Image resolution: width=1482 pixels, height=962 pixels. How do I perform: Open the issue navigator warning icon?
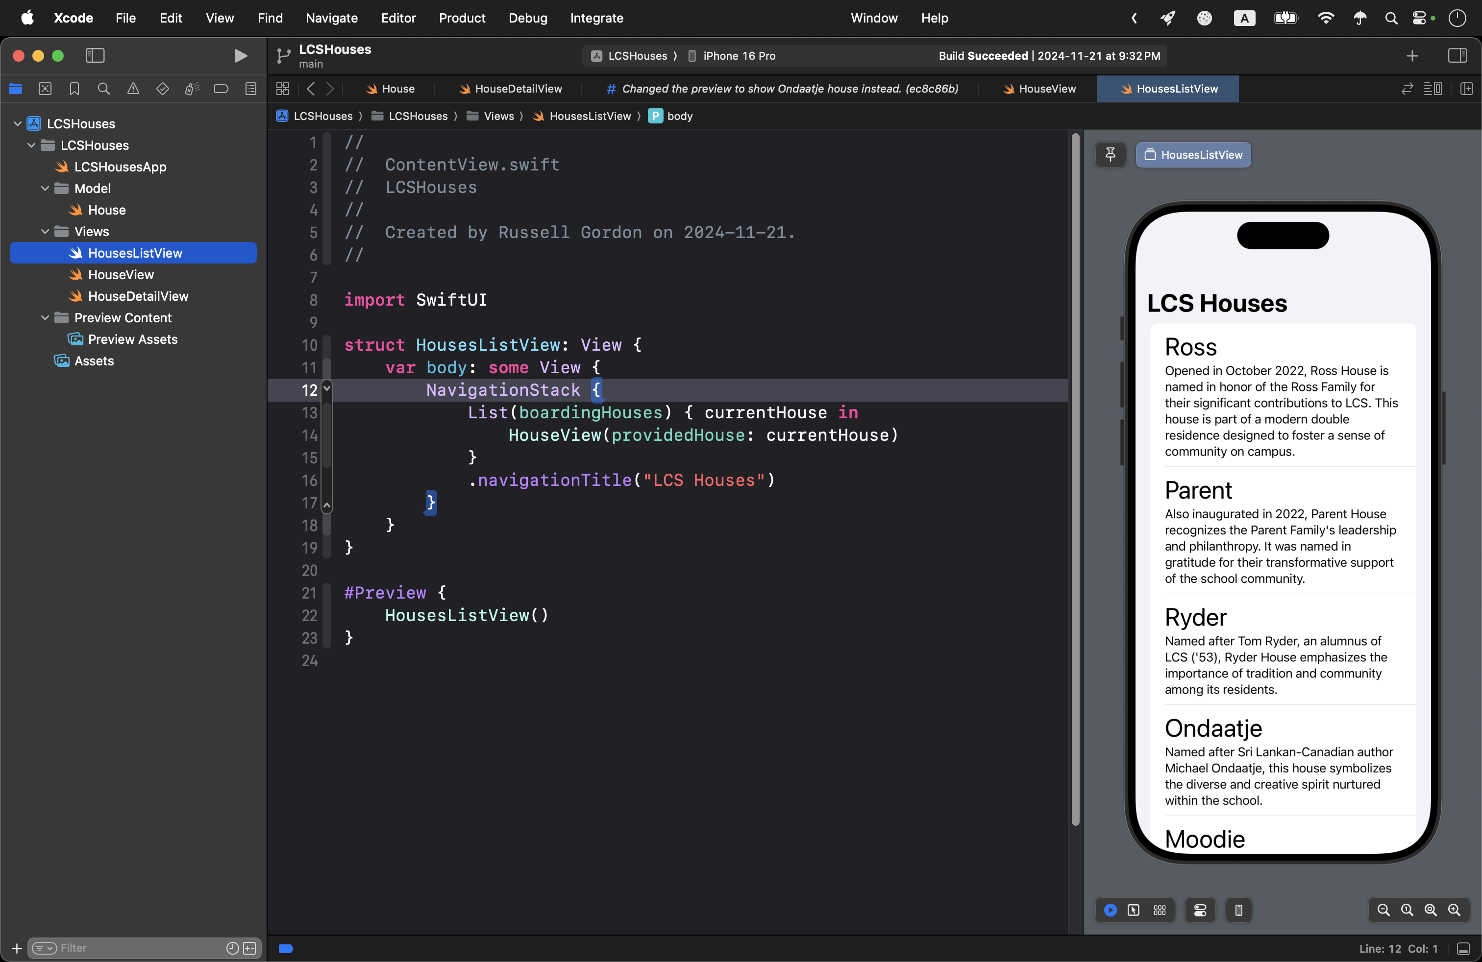(x=133, y=89)
